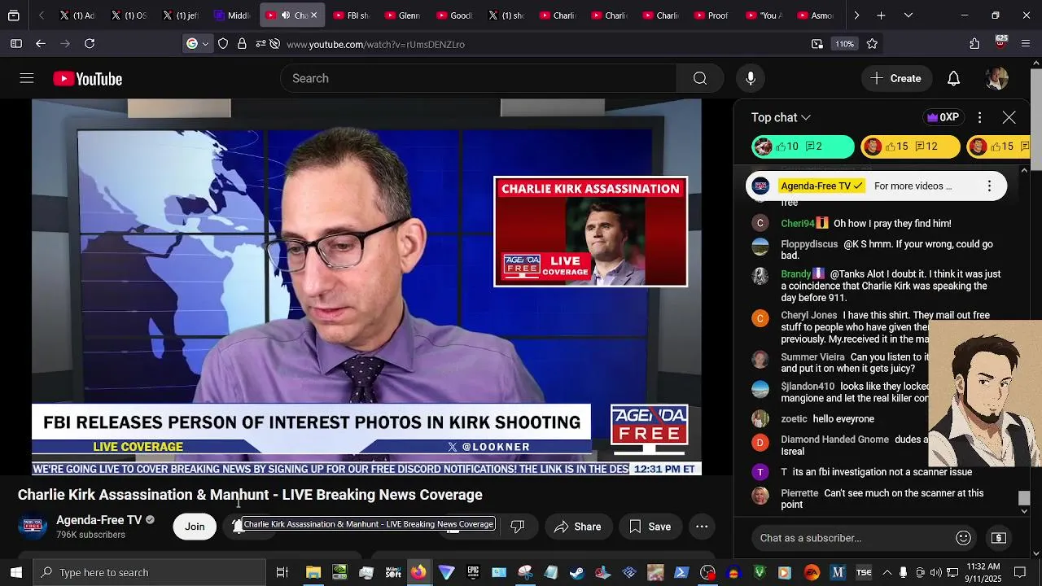Open the Windows Start menu

[16, 572]
